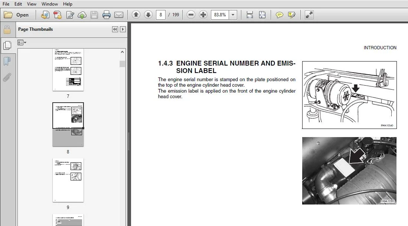Click the Zoom in plus icon
Screen dimensions: 408x226
[203, 15]
